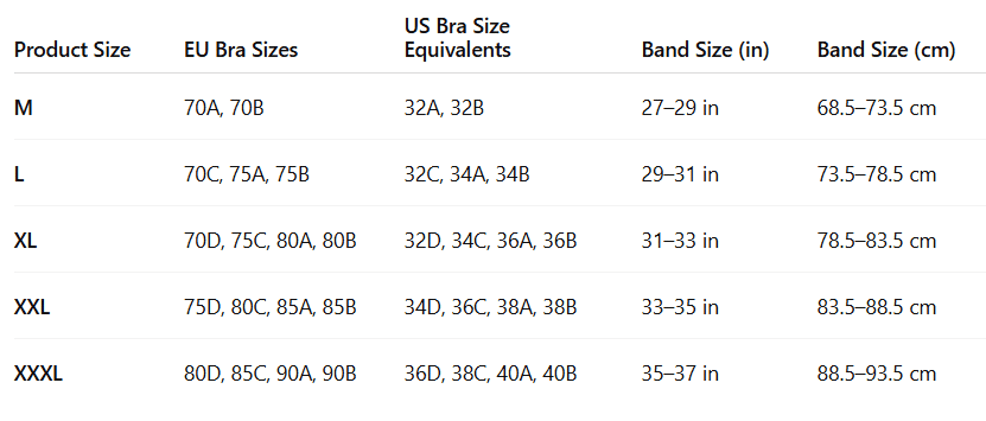
Task: Select the 32C, 34A, 34B cell
Action: click(x=467, y=174)
